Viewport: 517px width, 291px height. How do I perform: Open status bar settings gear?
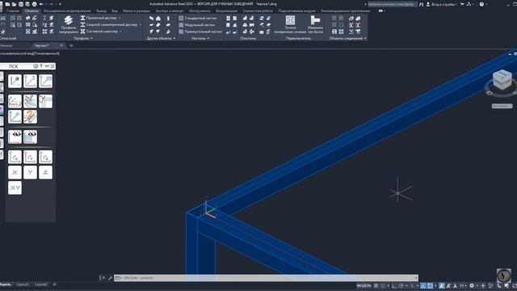pos(472,285)
